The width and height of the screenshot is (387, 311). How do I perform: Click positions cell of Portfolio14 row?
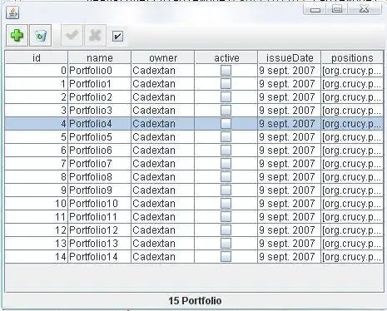352,257
